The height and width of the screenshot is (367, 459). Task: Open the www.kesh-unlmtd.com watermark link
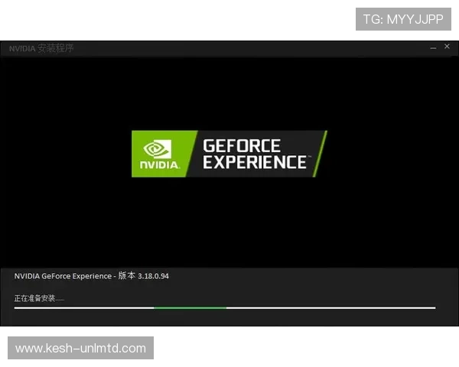pos(80,349)
